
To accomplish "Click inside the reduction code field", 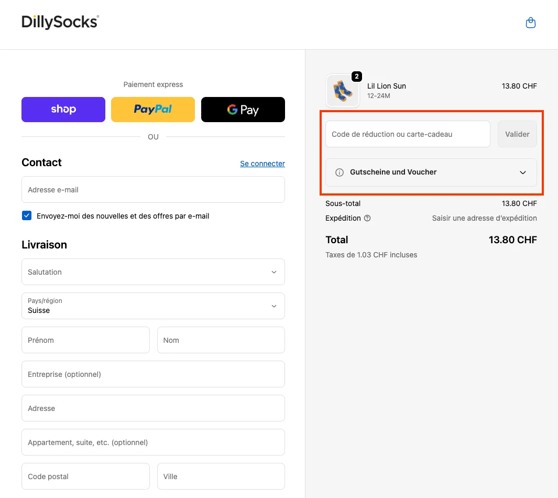I will tap(408, 134).
